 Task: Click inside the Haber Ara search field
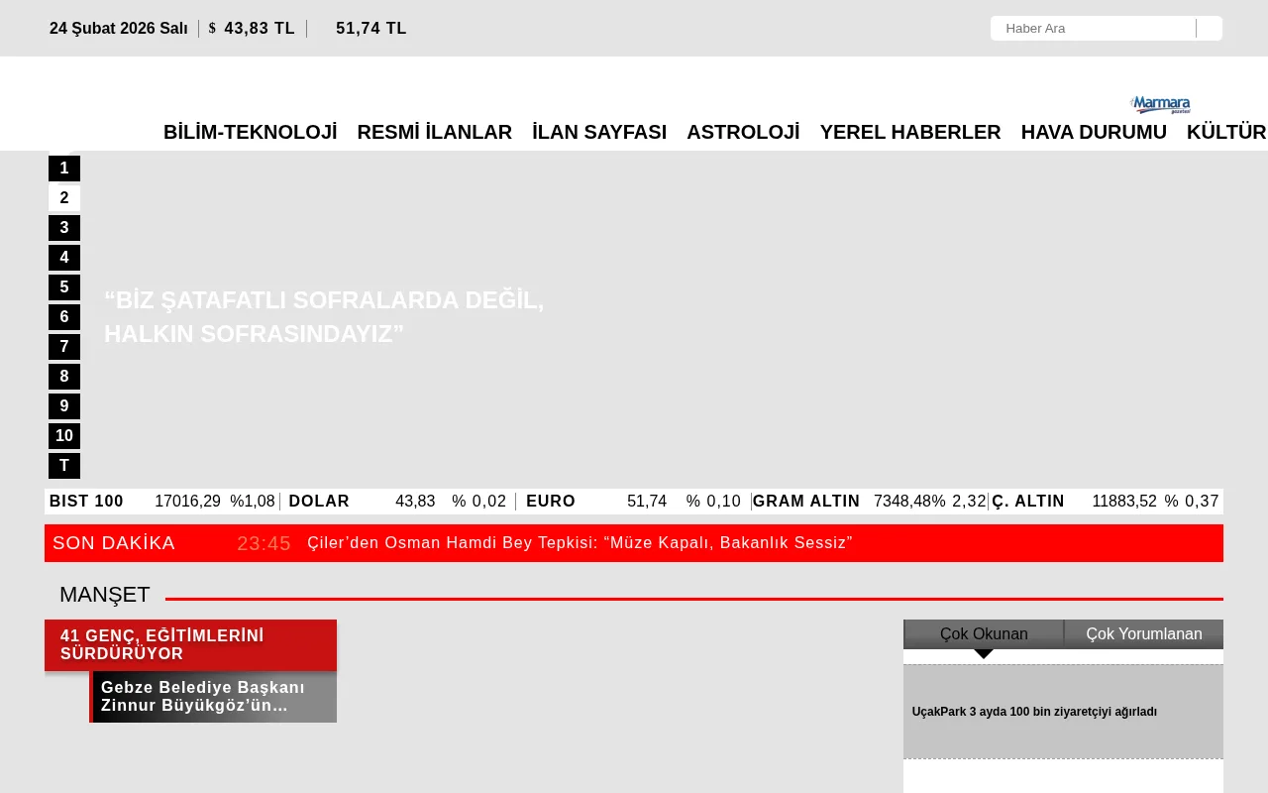coord(1090,28)
